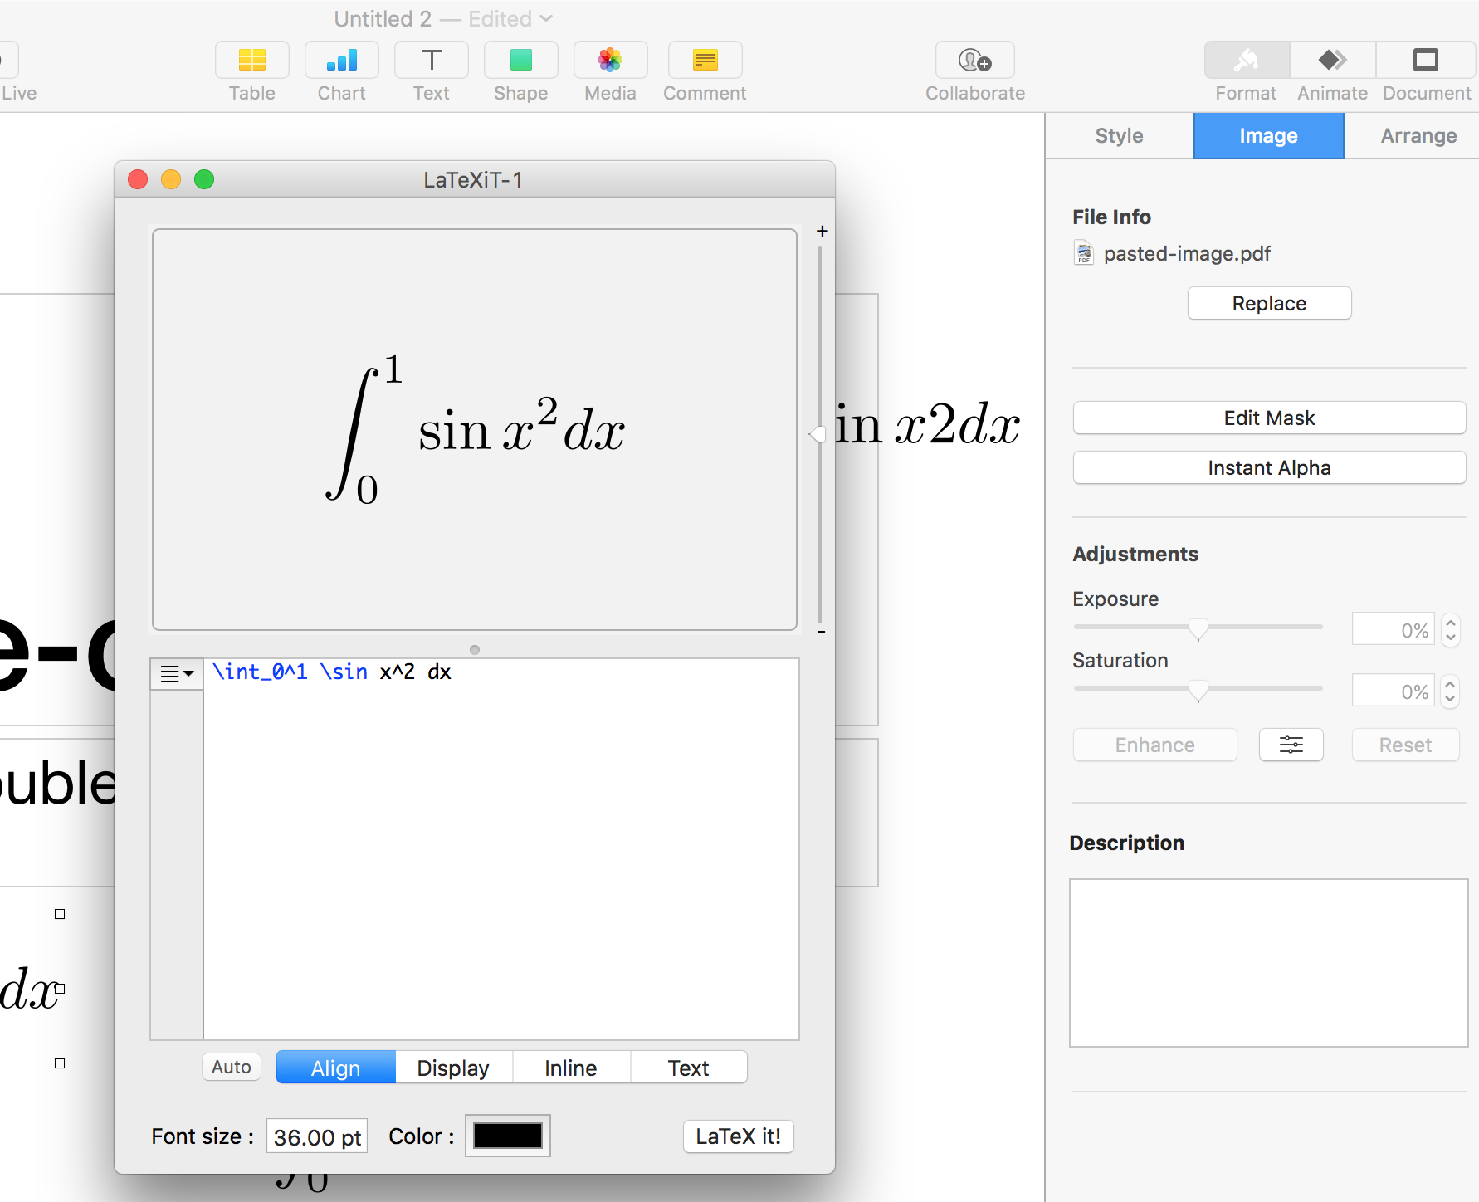Click the Exposure percentage field
This screenshot has height=1202, width=1479.
point(1394,629)
